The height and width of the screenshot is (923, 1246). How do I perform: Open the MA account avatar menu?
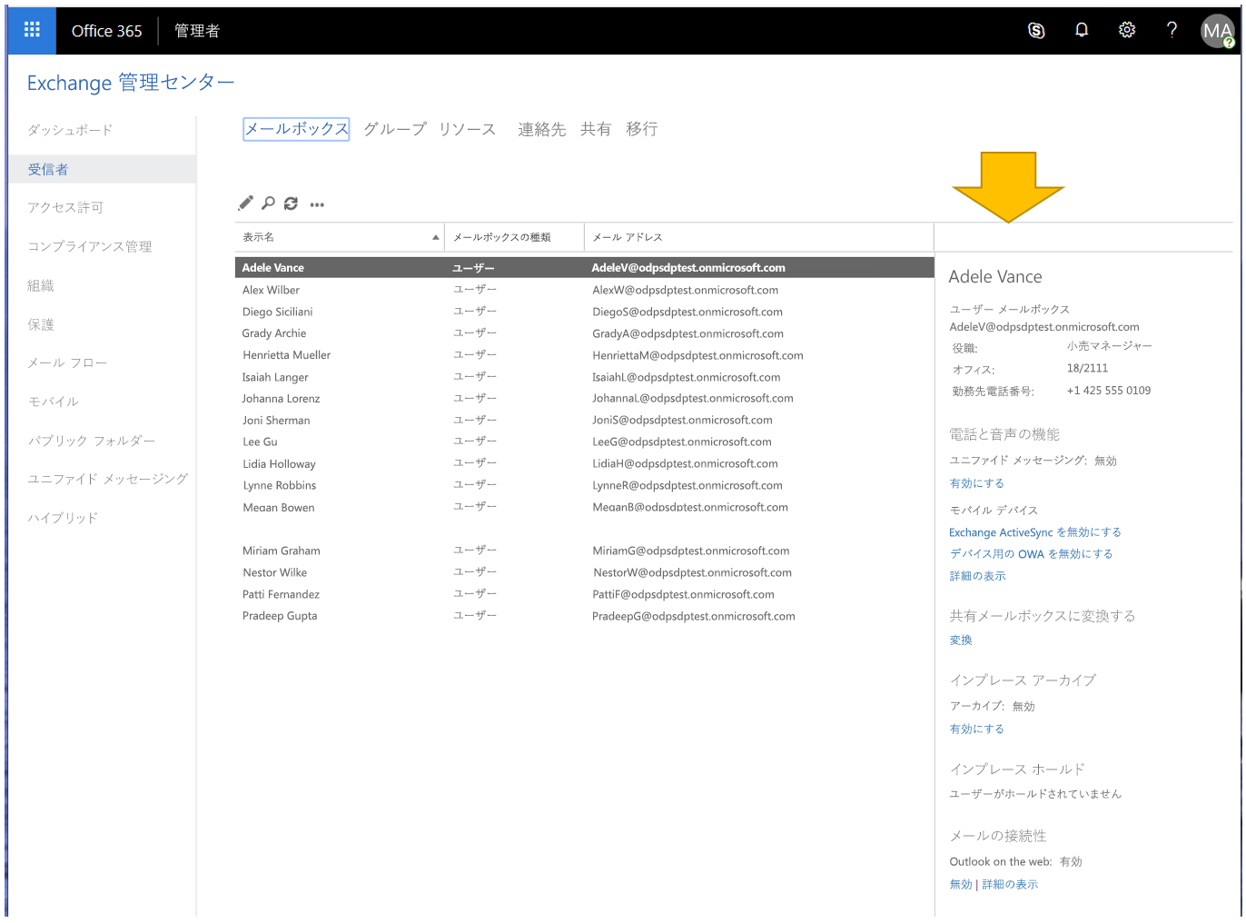point(1217,32)
